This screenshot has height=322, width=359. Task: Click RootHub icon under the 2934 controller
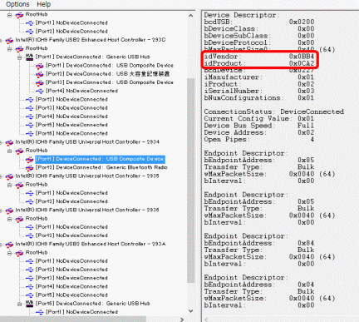coord(19,151)
